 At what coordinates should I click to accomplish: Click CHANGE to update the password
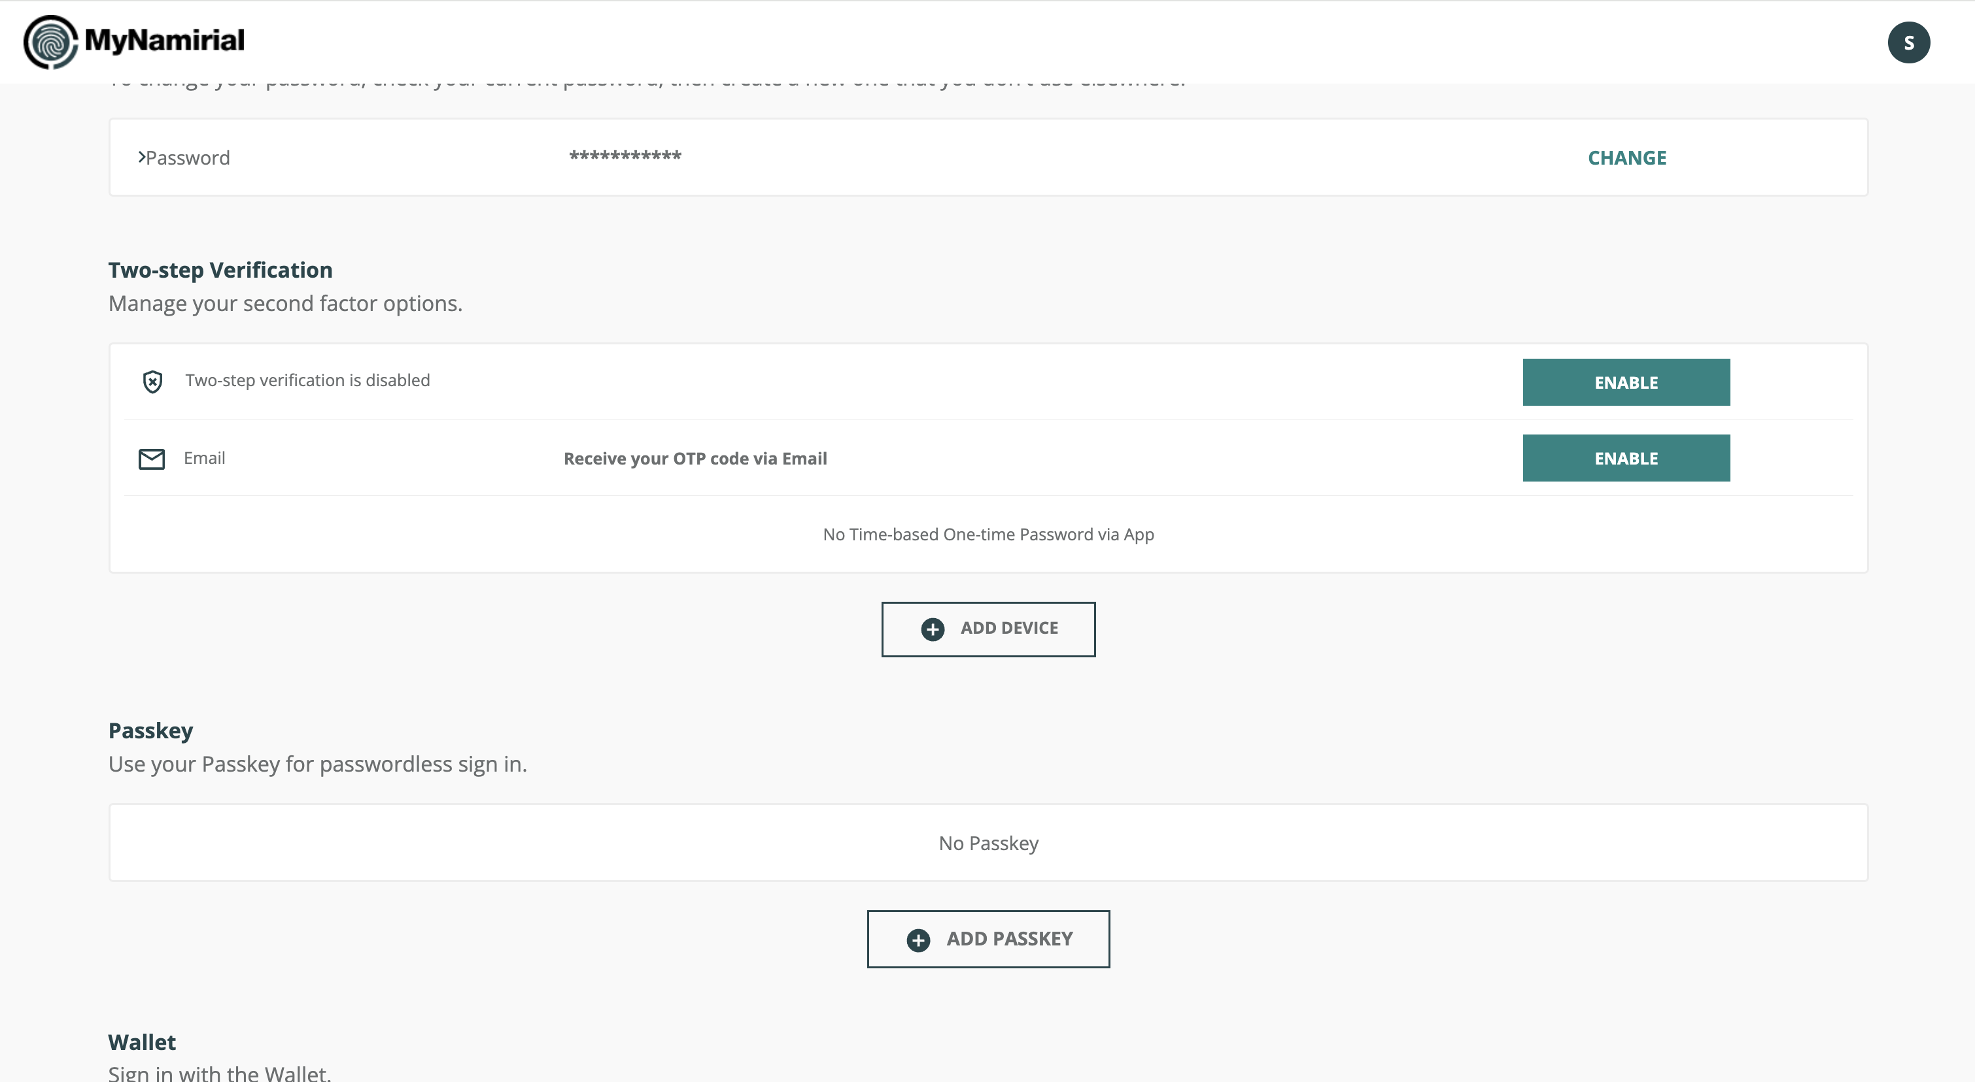tap(1627, 157)
